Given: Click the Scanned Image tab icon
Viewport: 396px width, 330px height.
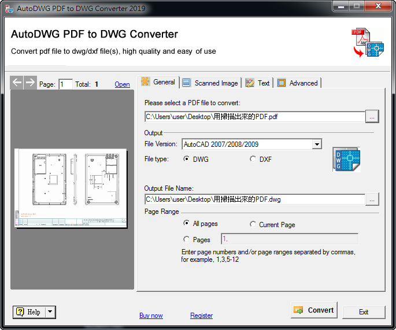Looking at the screenshot, I should point(186,83).
